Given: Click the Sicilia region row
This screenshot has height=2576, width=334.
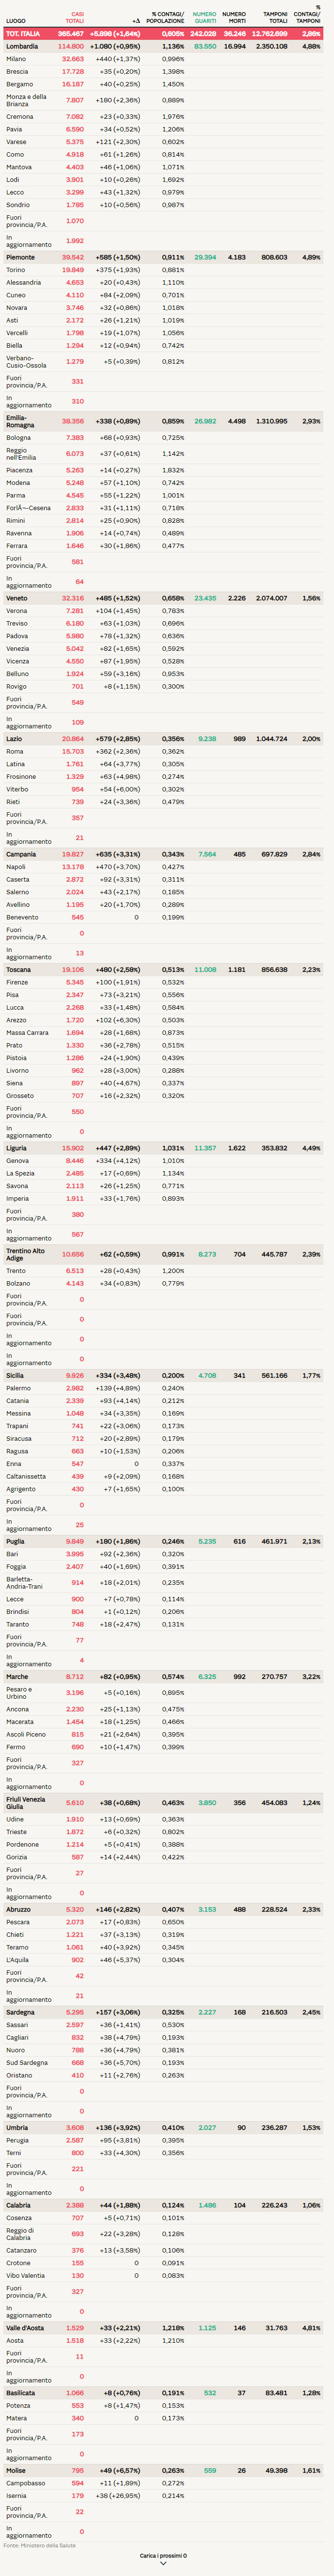Looking at the screenshot, I should [x=15, y=1375].
